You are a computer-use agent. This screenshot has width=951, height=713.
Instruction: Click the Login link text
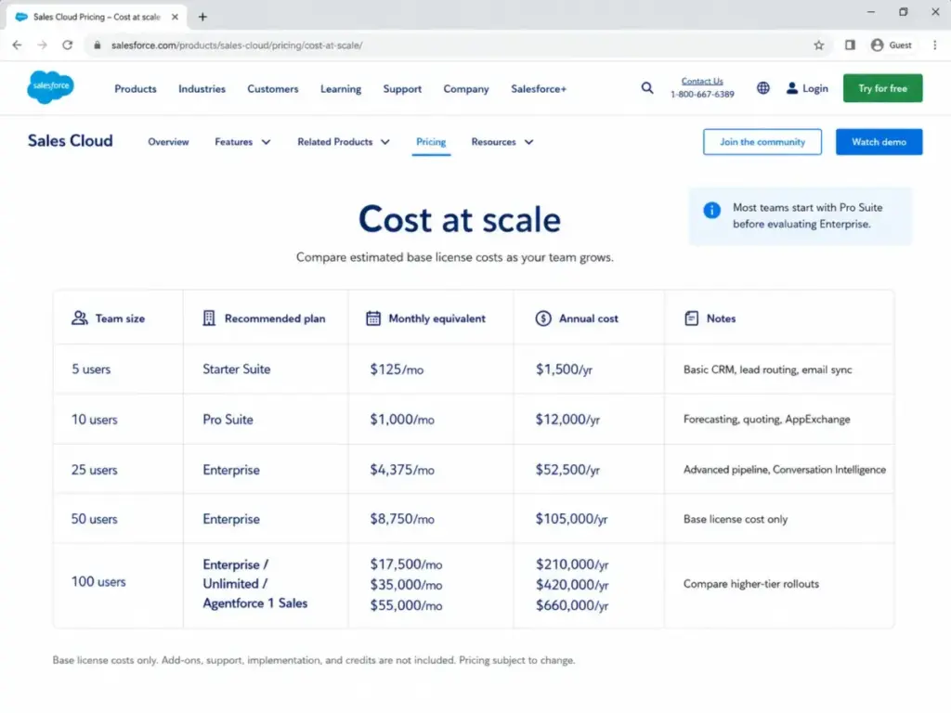click(x=815, y=88)
